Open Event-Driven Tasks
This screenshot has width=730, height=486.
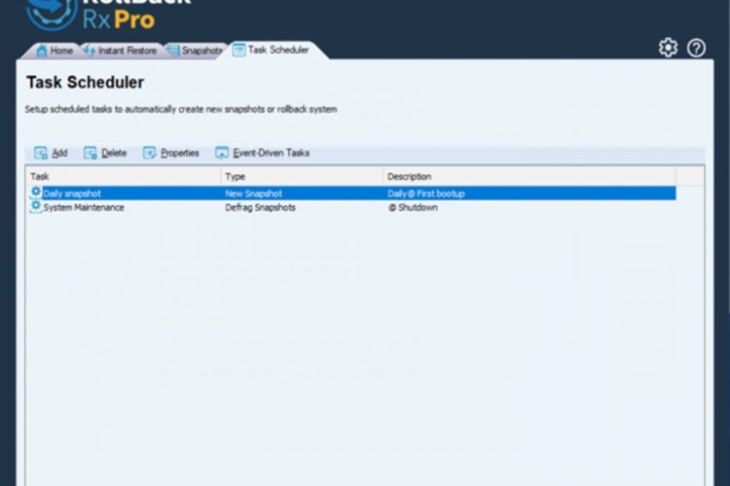(x=263, y=153)
